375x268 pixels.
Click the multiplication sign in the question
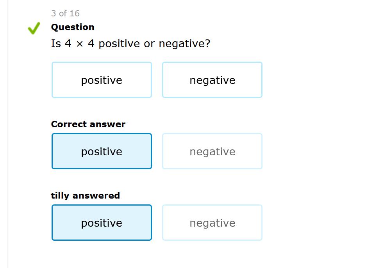tap(80, 44)
